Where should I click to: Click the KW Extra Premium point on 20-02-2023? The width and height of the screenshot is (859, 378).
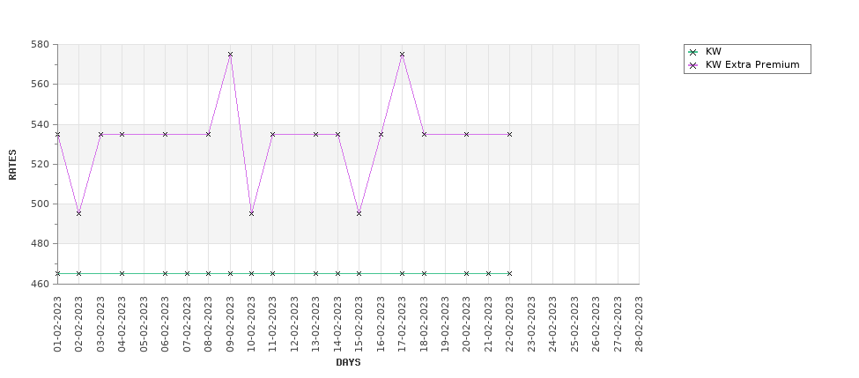466,134
